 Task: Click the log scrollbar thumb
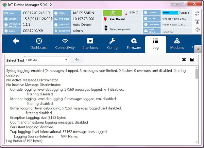(197, 74)
